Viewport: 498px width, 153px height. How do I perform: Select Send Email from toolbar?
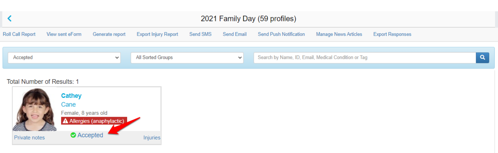[x=235, y=34]
